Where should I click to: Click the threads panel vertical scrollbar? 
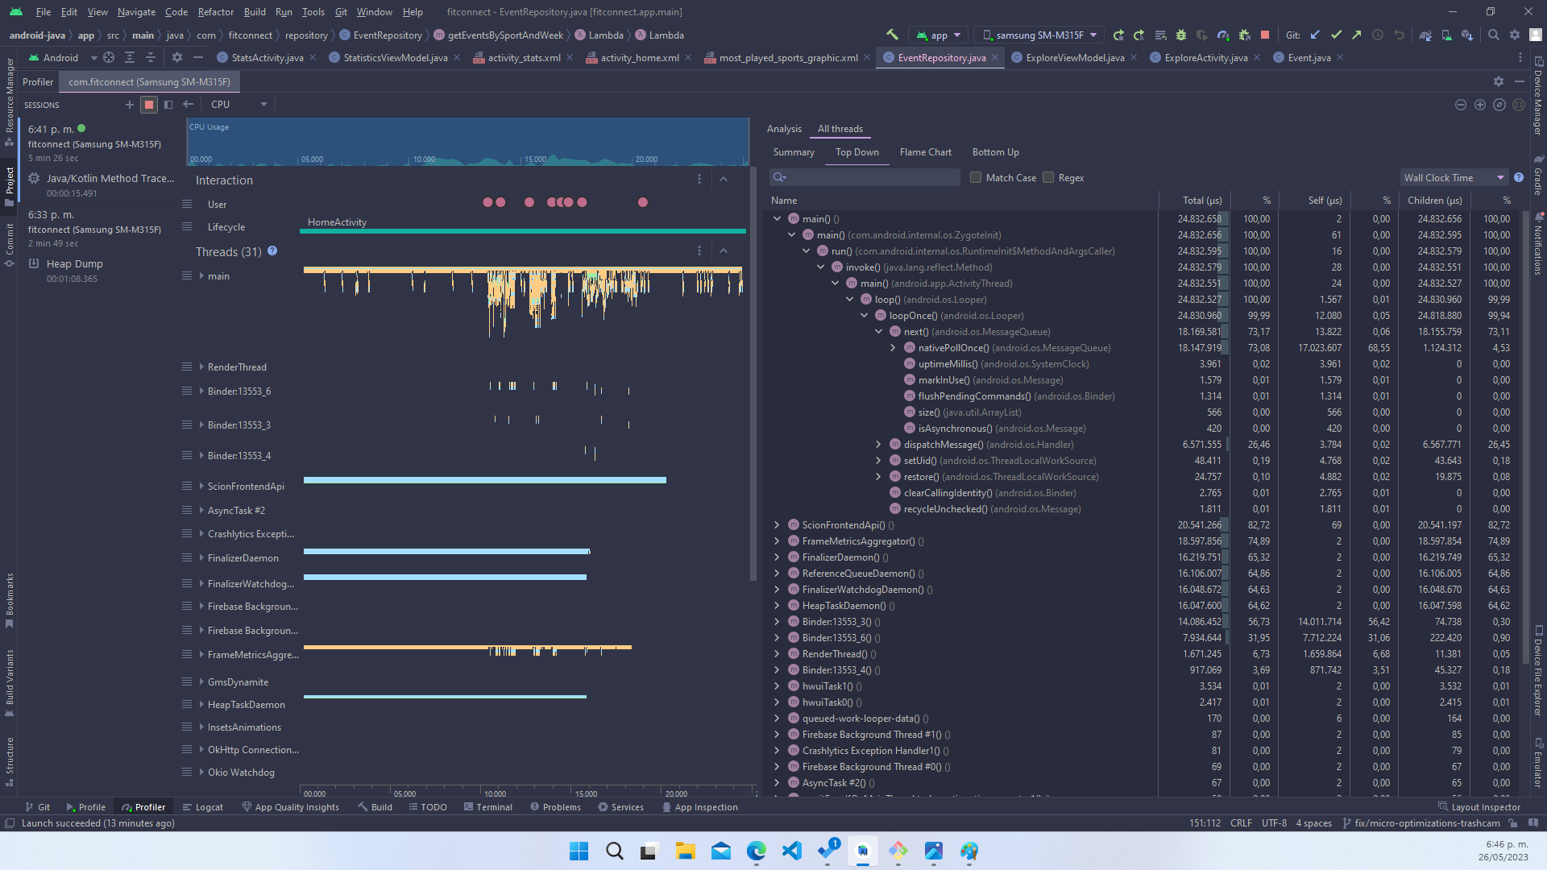pos(753,375)
